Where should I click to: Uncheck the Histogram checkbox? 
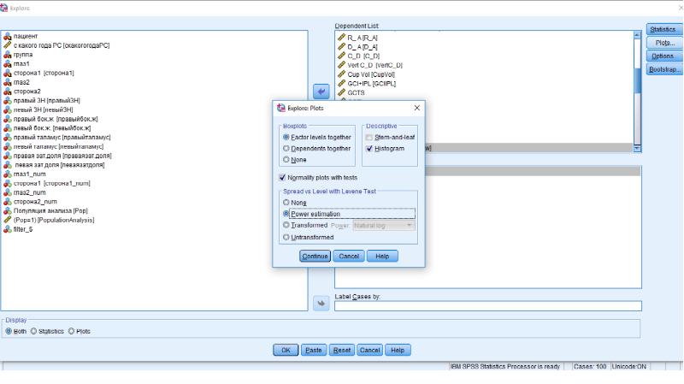[369, 149]
